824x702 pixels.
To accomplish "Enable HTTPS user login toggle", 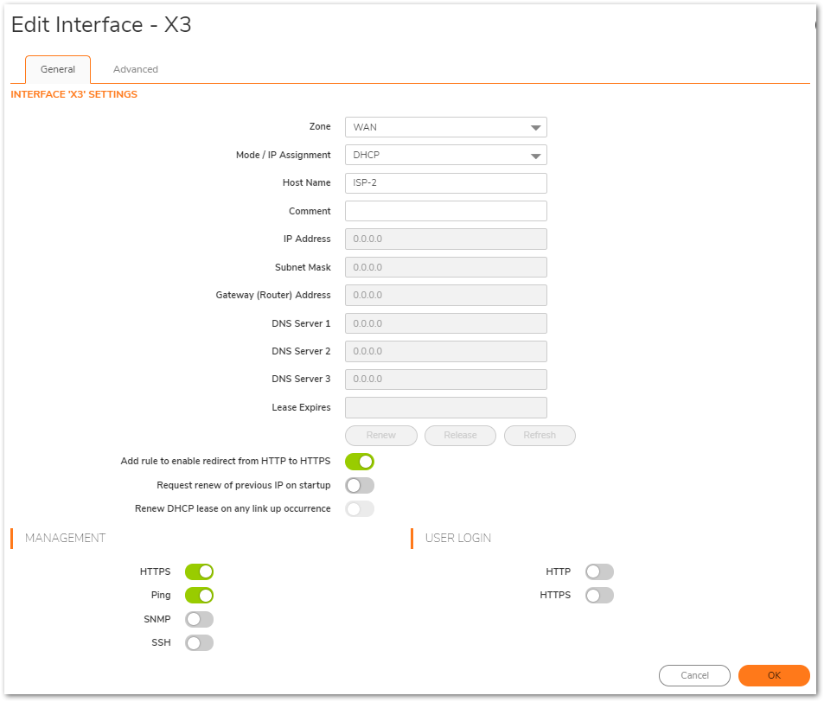I will tap(599, 595).
